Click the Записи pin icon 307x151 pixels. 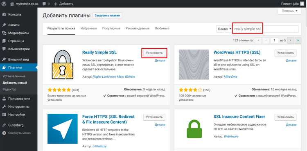4,25
